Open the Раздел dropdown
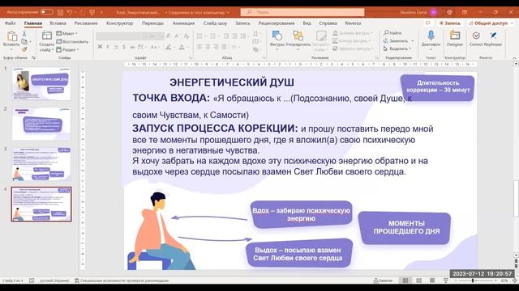519x291 pixels. [x=67, y=49]
